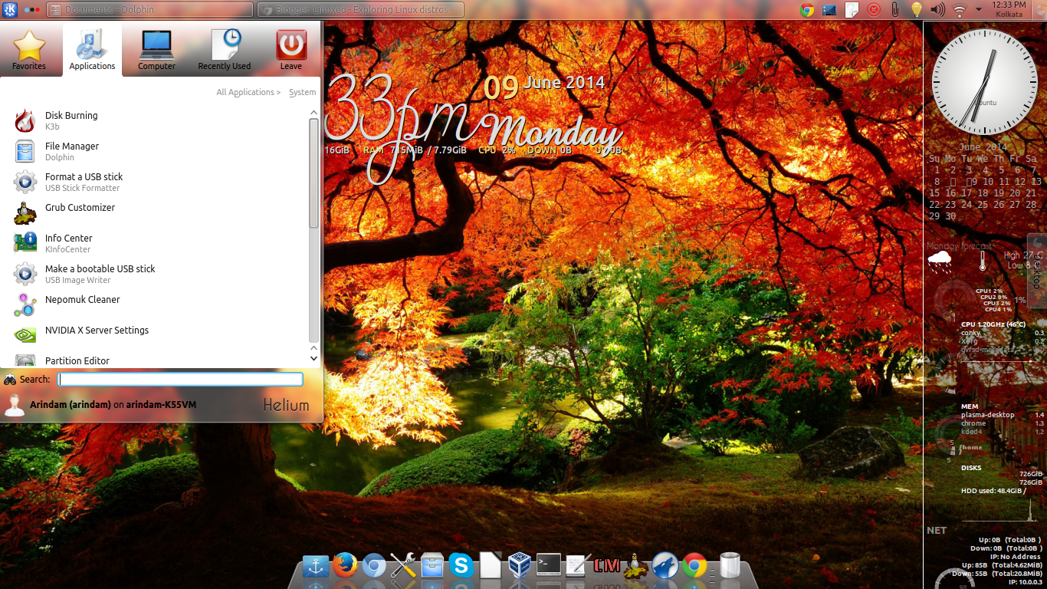Open KInfoCenter Info Center

tap(159, 243)
